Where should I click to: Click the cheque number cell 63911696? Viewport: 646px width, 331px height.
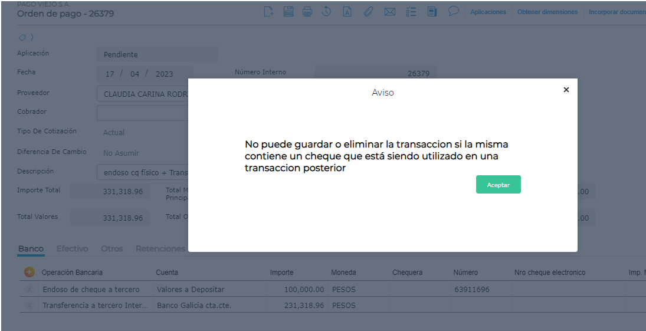[x=481, y=289]
